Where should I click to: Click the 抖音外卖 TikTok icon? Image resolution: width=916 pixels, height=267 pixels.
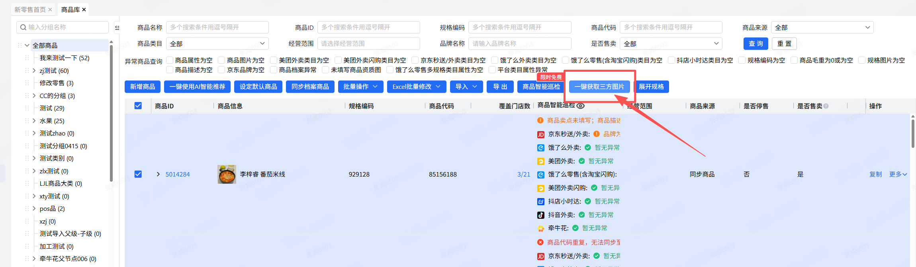point(541,215)
